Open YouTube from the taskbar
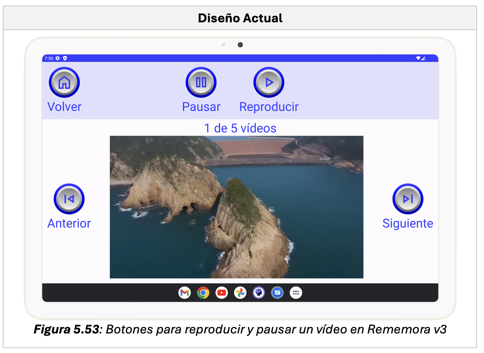 point(221,293)
